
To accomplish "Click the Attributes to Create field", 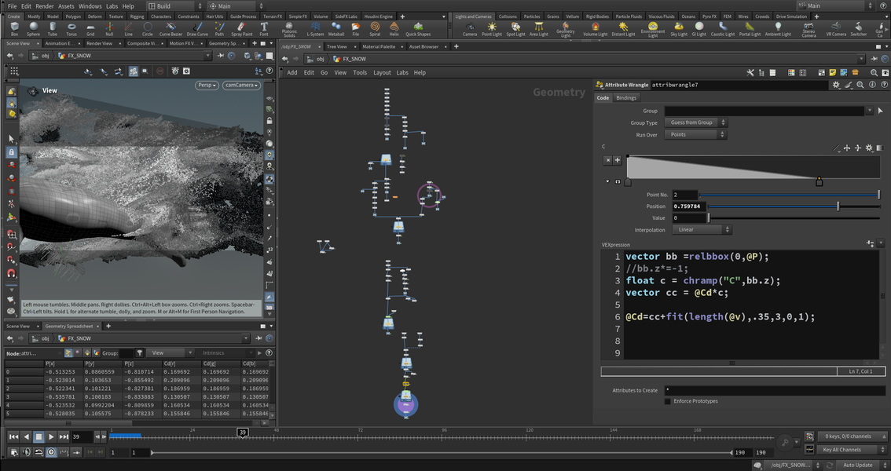I will pos(771,390).
